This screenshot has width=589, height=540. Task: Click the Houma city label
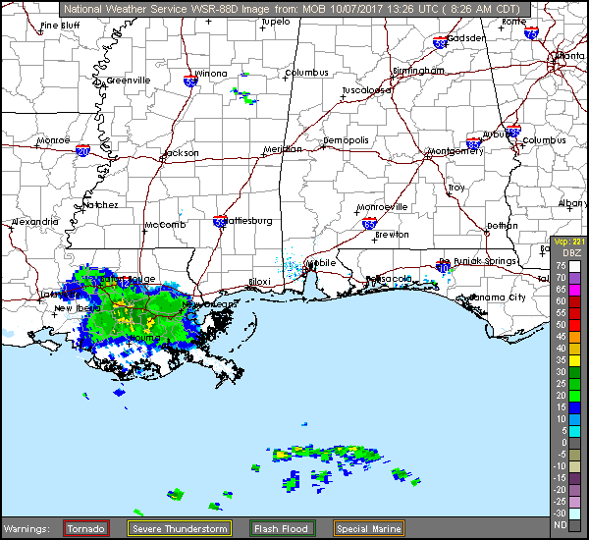click(145, 338)
